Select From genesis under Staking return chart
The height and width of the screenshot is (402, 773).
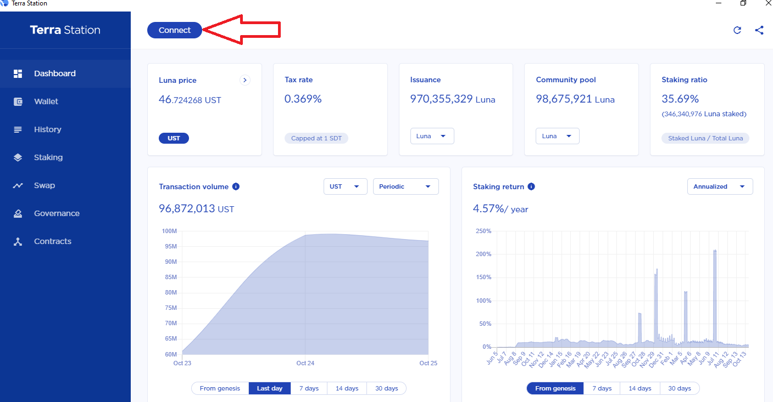(x=555, y=388)
